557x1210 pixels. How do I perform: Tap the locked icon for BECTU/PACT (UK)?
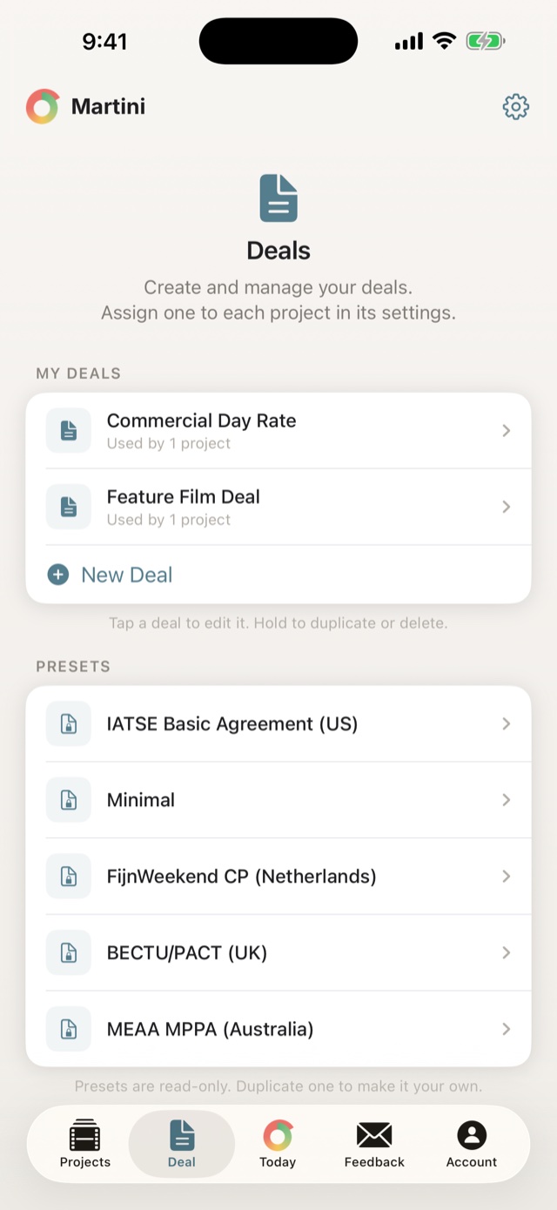[x=69, y=952]
